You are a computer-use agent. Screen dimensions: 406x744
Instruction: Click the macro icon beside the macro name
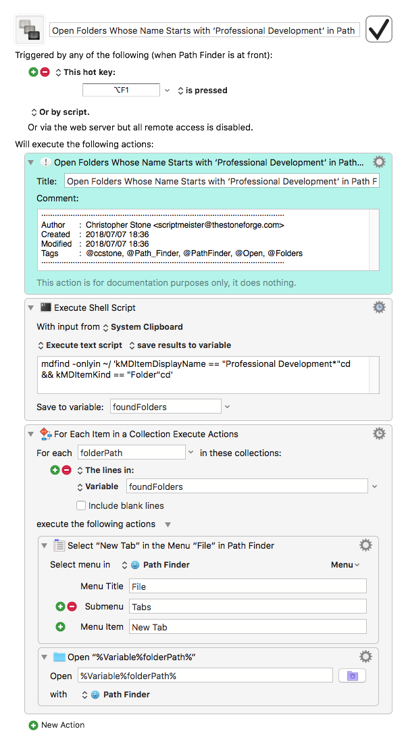pos(30,30)
